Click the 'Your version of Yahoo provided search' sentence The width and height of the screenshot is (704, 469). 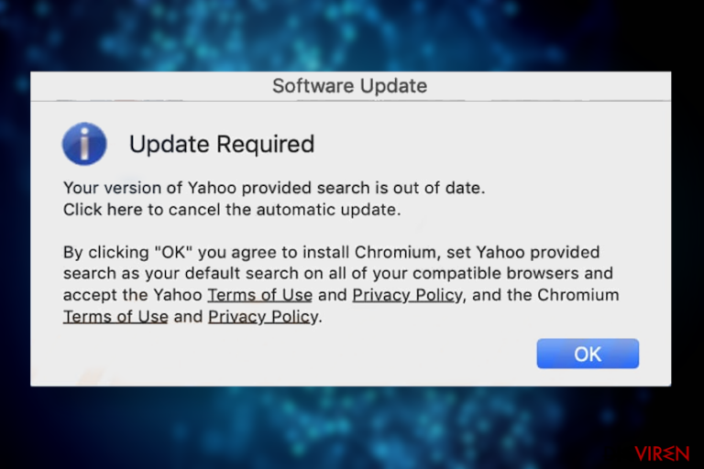[x=274, y=188]
